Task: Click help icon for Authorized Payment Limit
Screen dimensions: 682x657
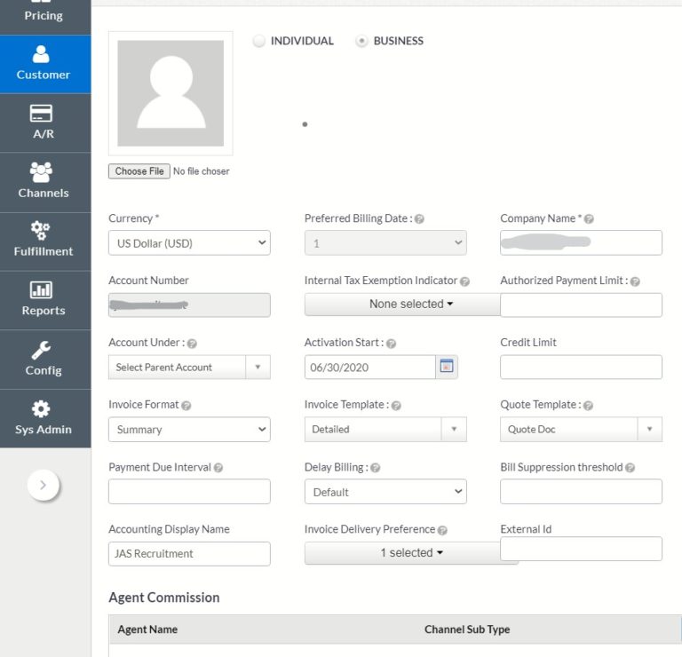Action: tap(635, 281)
